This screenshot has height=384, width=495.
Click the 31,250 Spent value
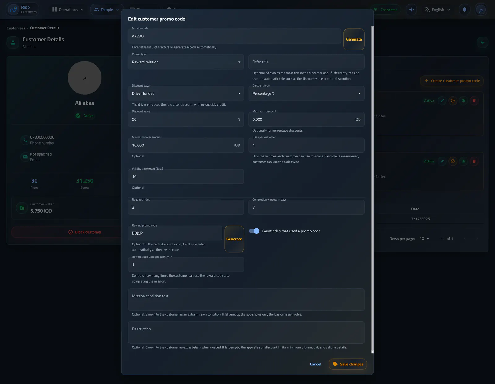[x=84, y=181]
